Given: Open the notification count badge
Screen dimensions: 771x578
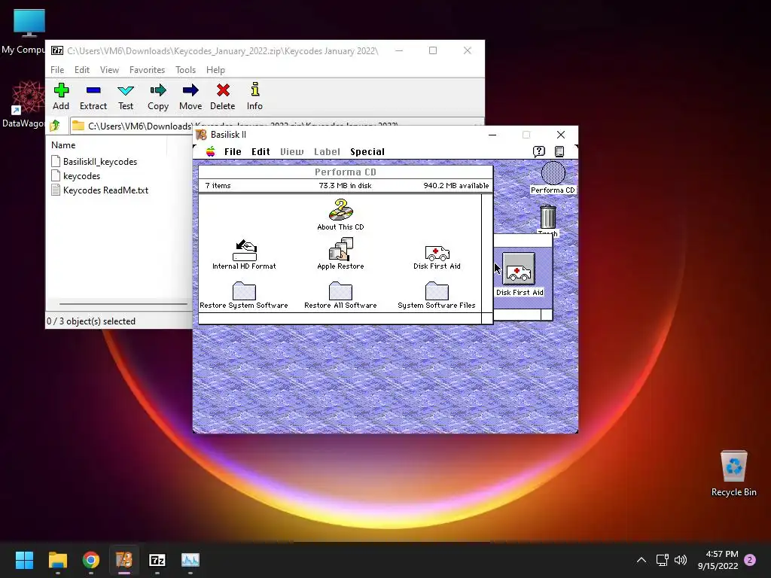Looking at the screenshot, I should coord(750,560).
